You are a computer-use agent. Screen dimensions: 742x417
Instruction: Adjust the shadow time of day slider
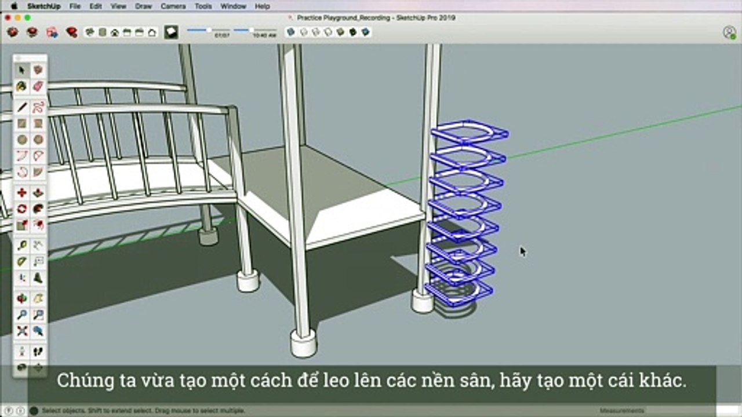[x=255, y=30]
